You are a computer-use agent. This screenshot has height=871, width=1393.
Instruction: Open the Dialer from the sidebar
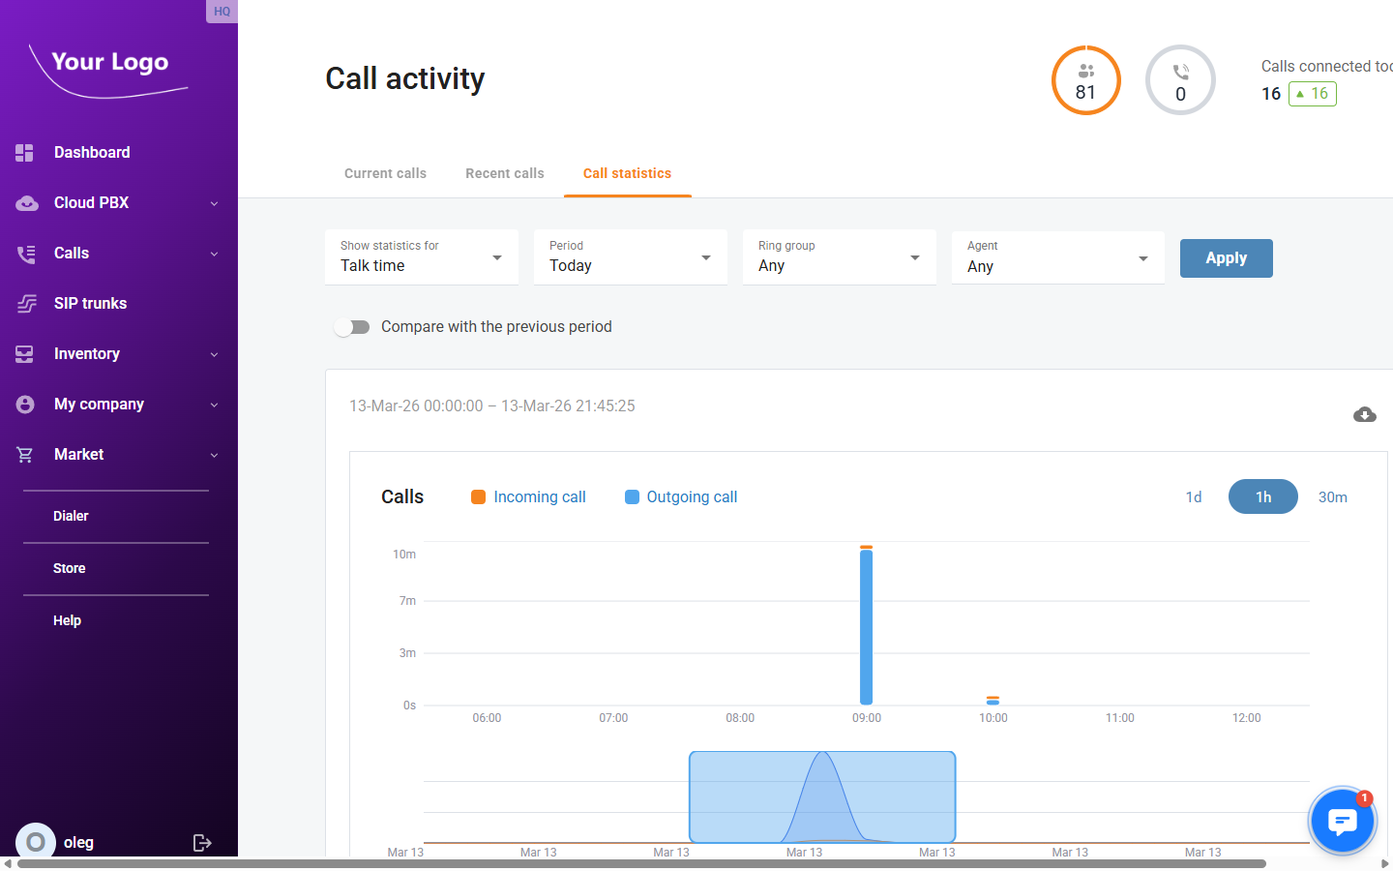71,516
